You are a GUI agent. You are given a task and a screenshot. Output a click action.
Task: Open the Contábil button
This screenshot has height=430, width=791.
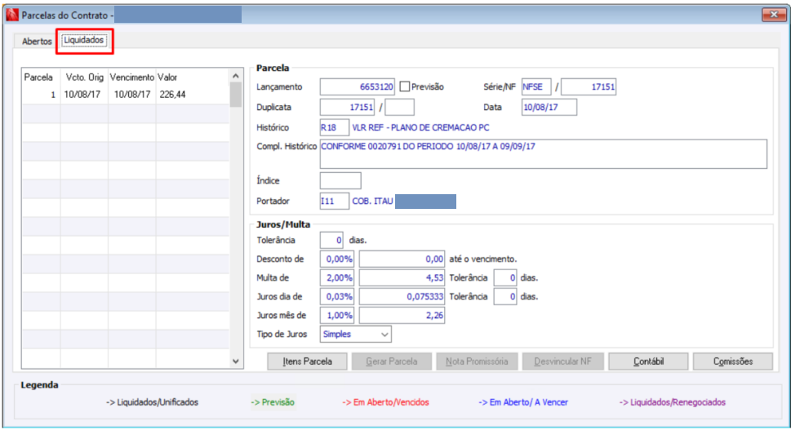pos(648,361)
